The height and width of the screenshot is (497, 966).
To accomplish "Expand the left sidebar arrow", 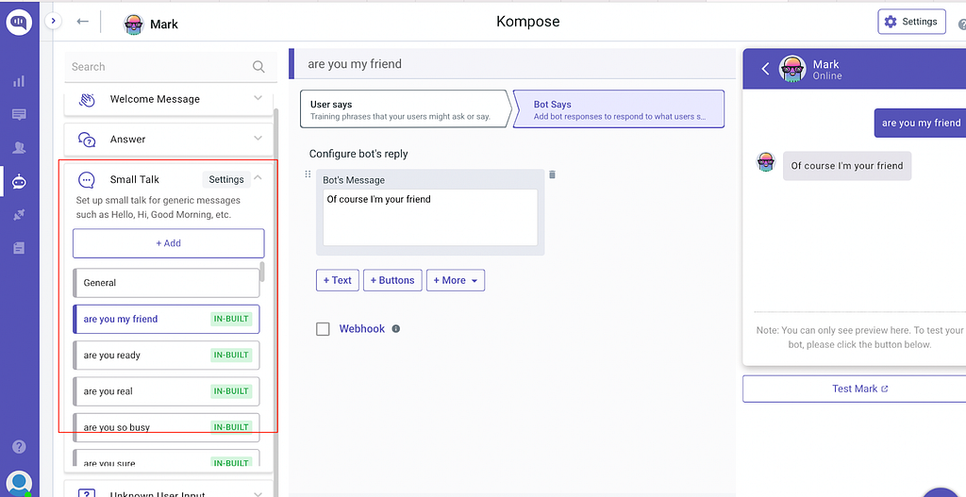I will [53, 21].
